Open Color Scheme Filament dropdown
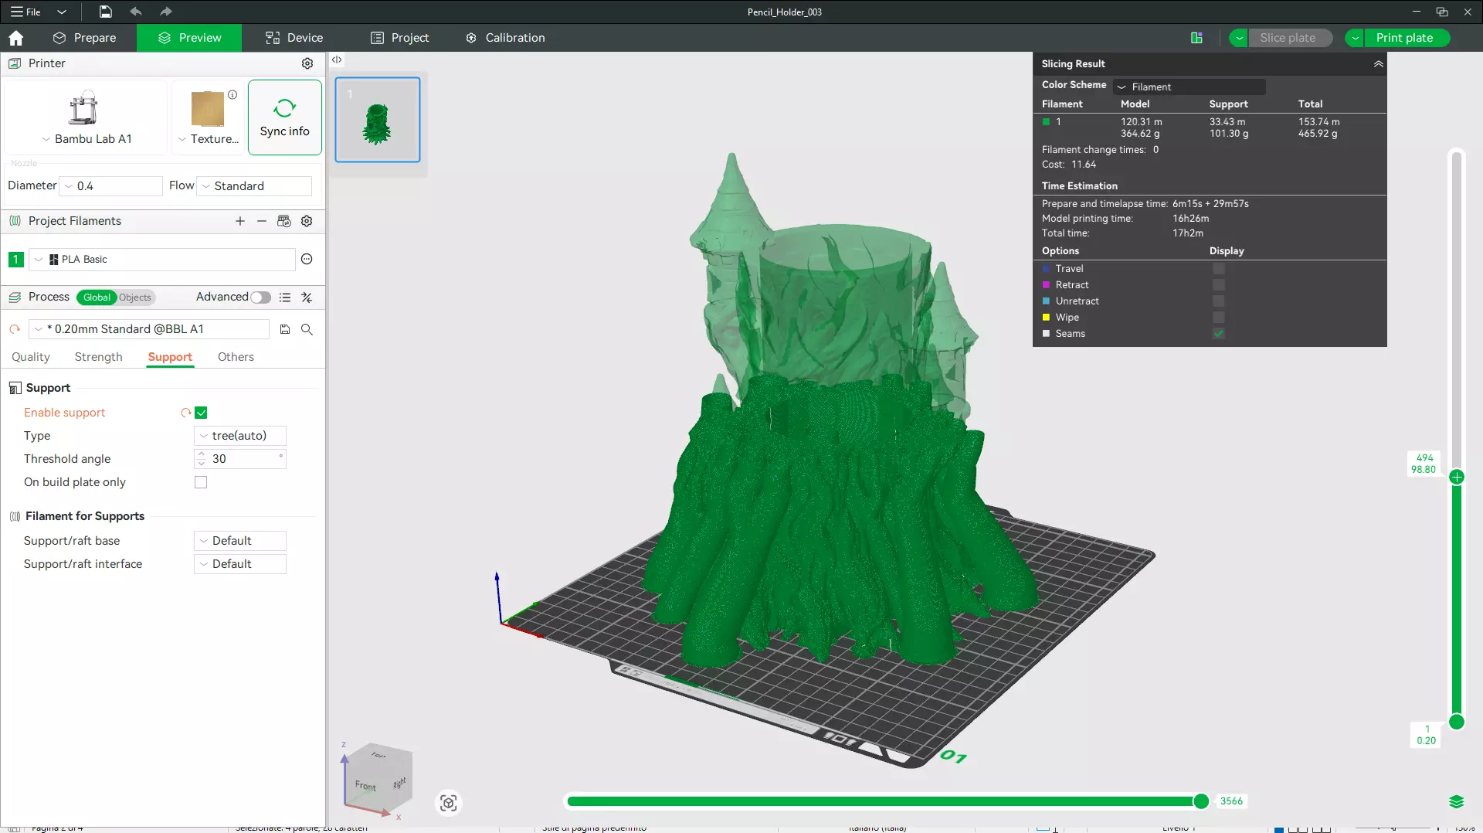Image resolution: width=1483 pixels, height=833 pixels. pyautogui.click(x=1189, y=87)
